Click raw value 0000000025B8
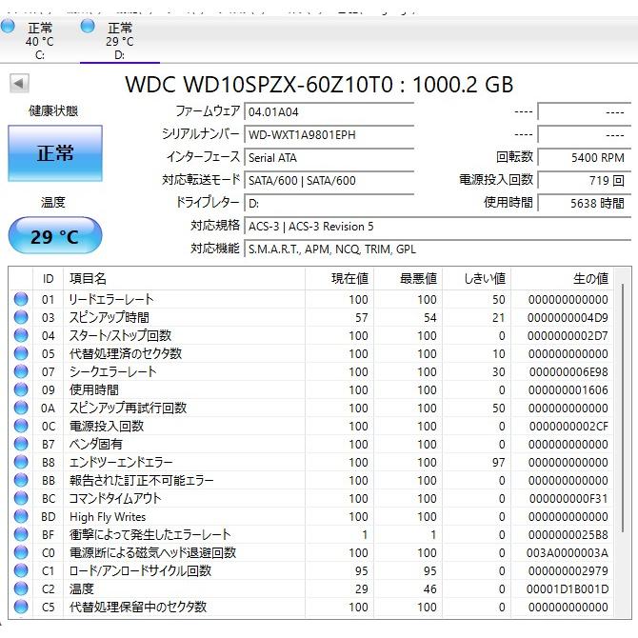 tap(568, 535)
